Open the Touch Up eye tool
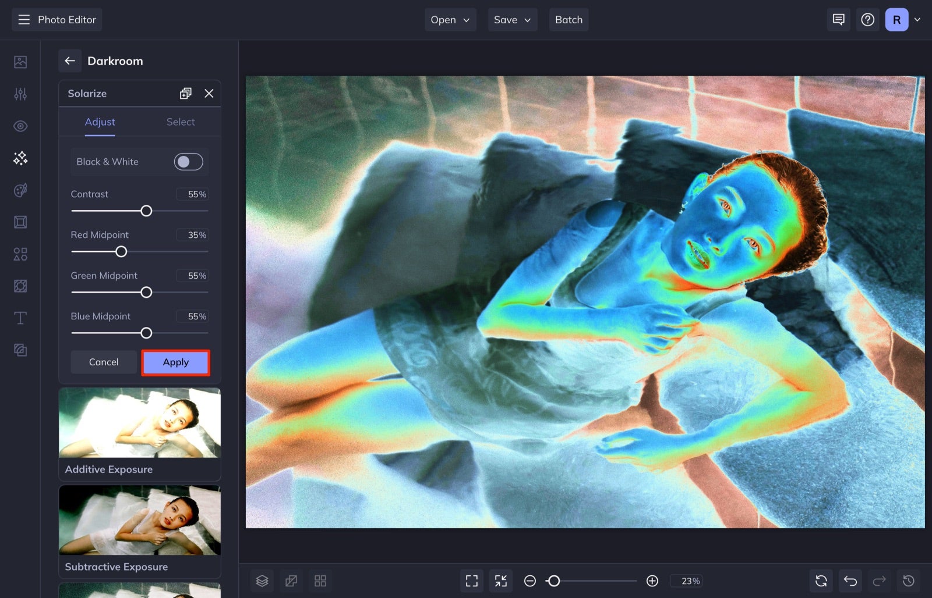Screen dimensions: 932x598 [20, 126]
